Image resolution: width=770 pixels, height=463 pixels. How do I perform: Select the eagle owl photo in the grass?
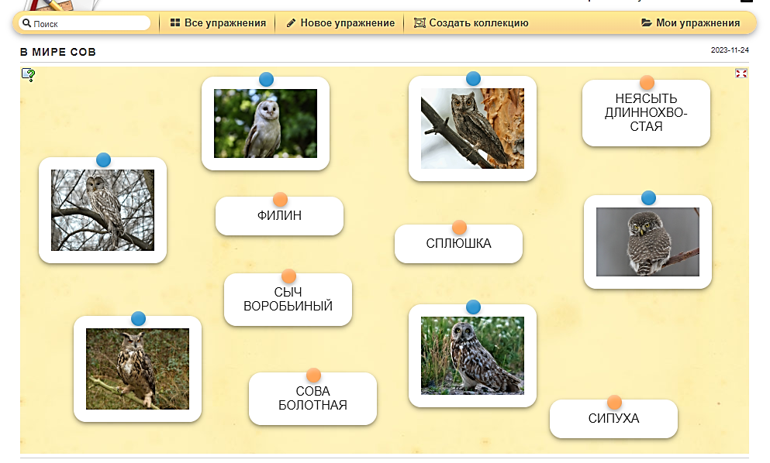[137, 369]
